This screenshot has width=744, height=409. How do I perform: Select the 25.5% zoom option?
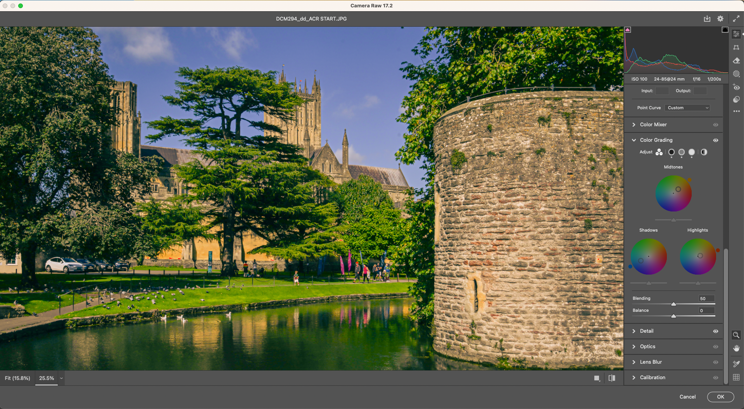(x=47, y=378)
